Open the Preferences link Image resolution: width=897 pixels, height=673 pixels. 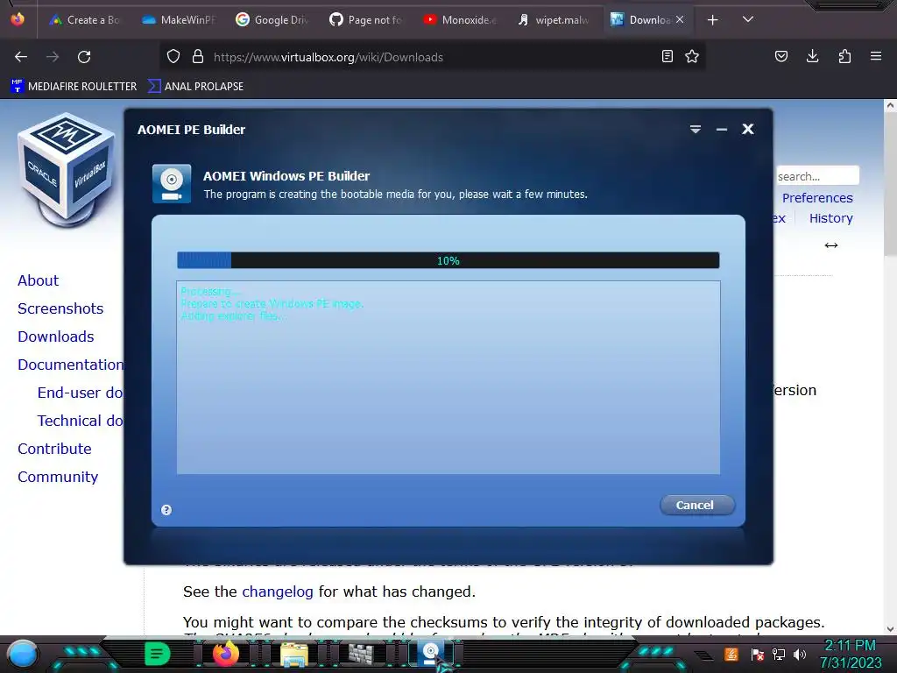817,198
